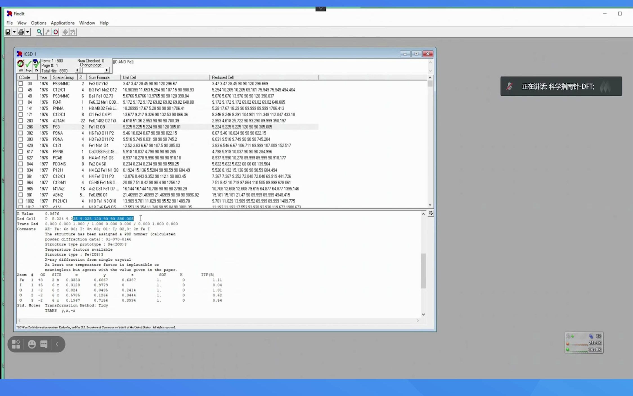Go to previous page with left arrow
Screen dimensions: 633x396
point(77,70)
